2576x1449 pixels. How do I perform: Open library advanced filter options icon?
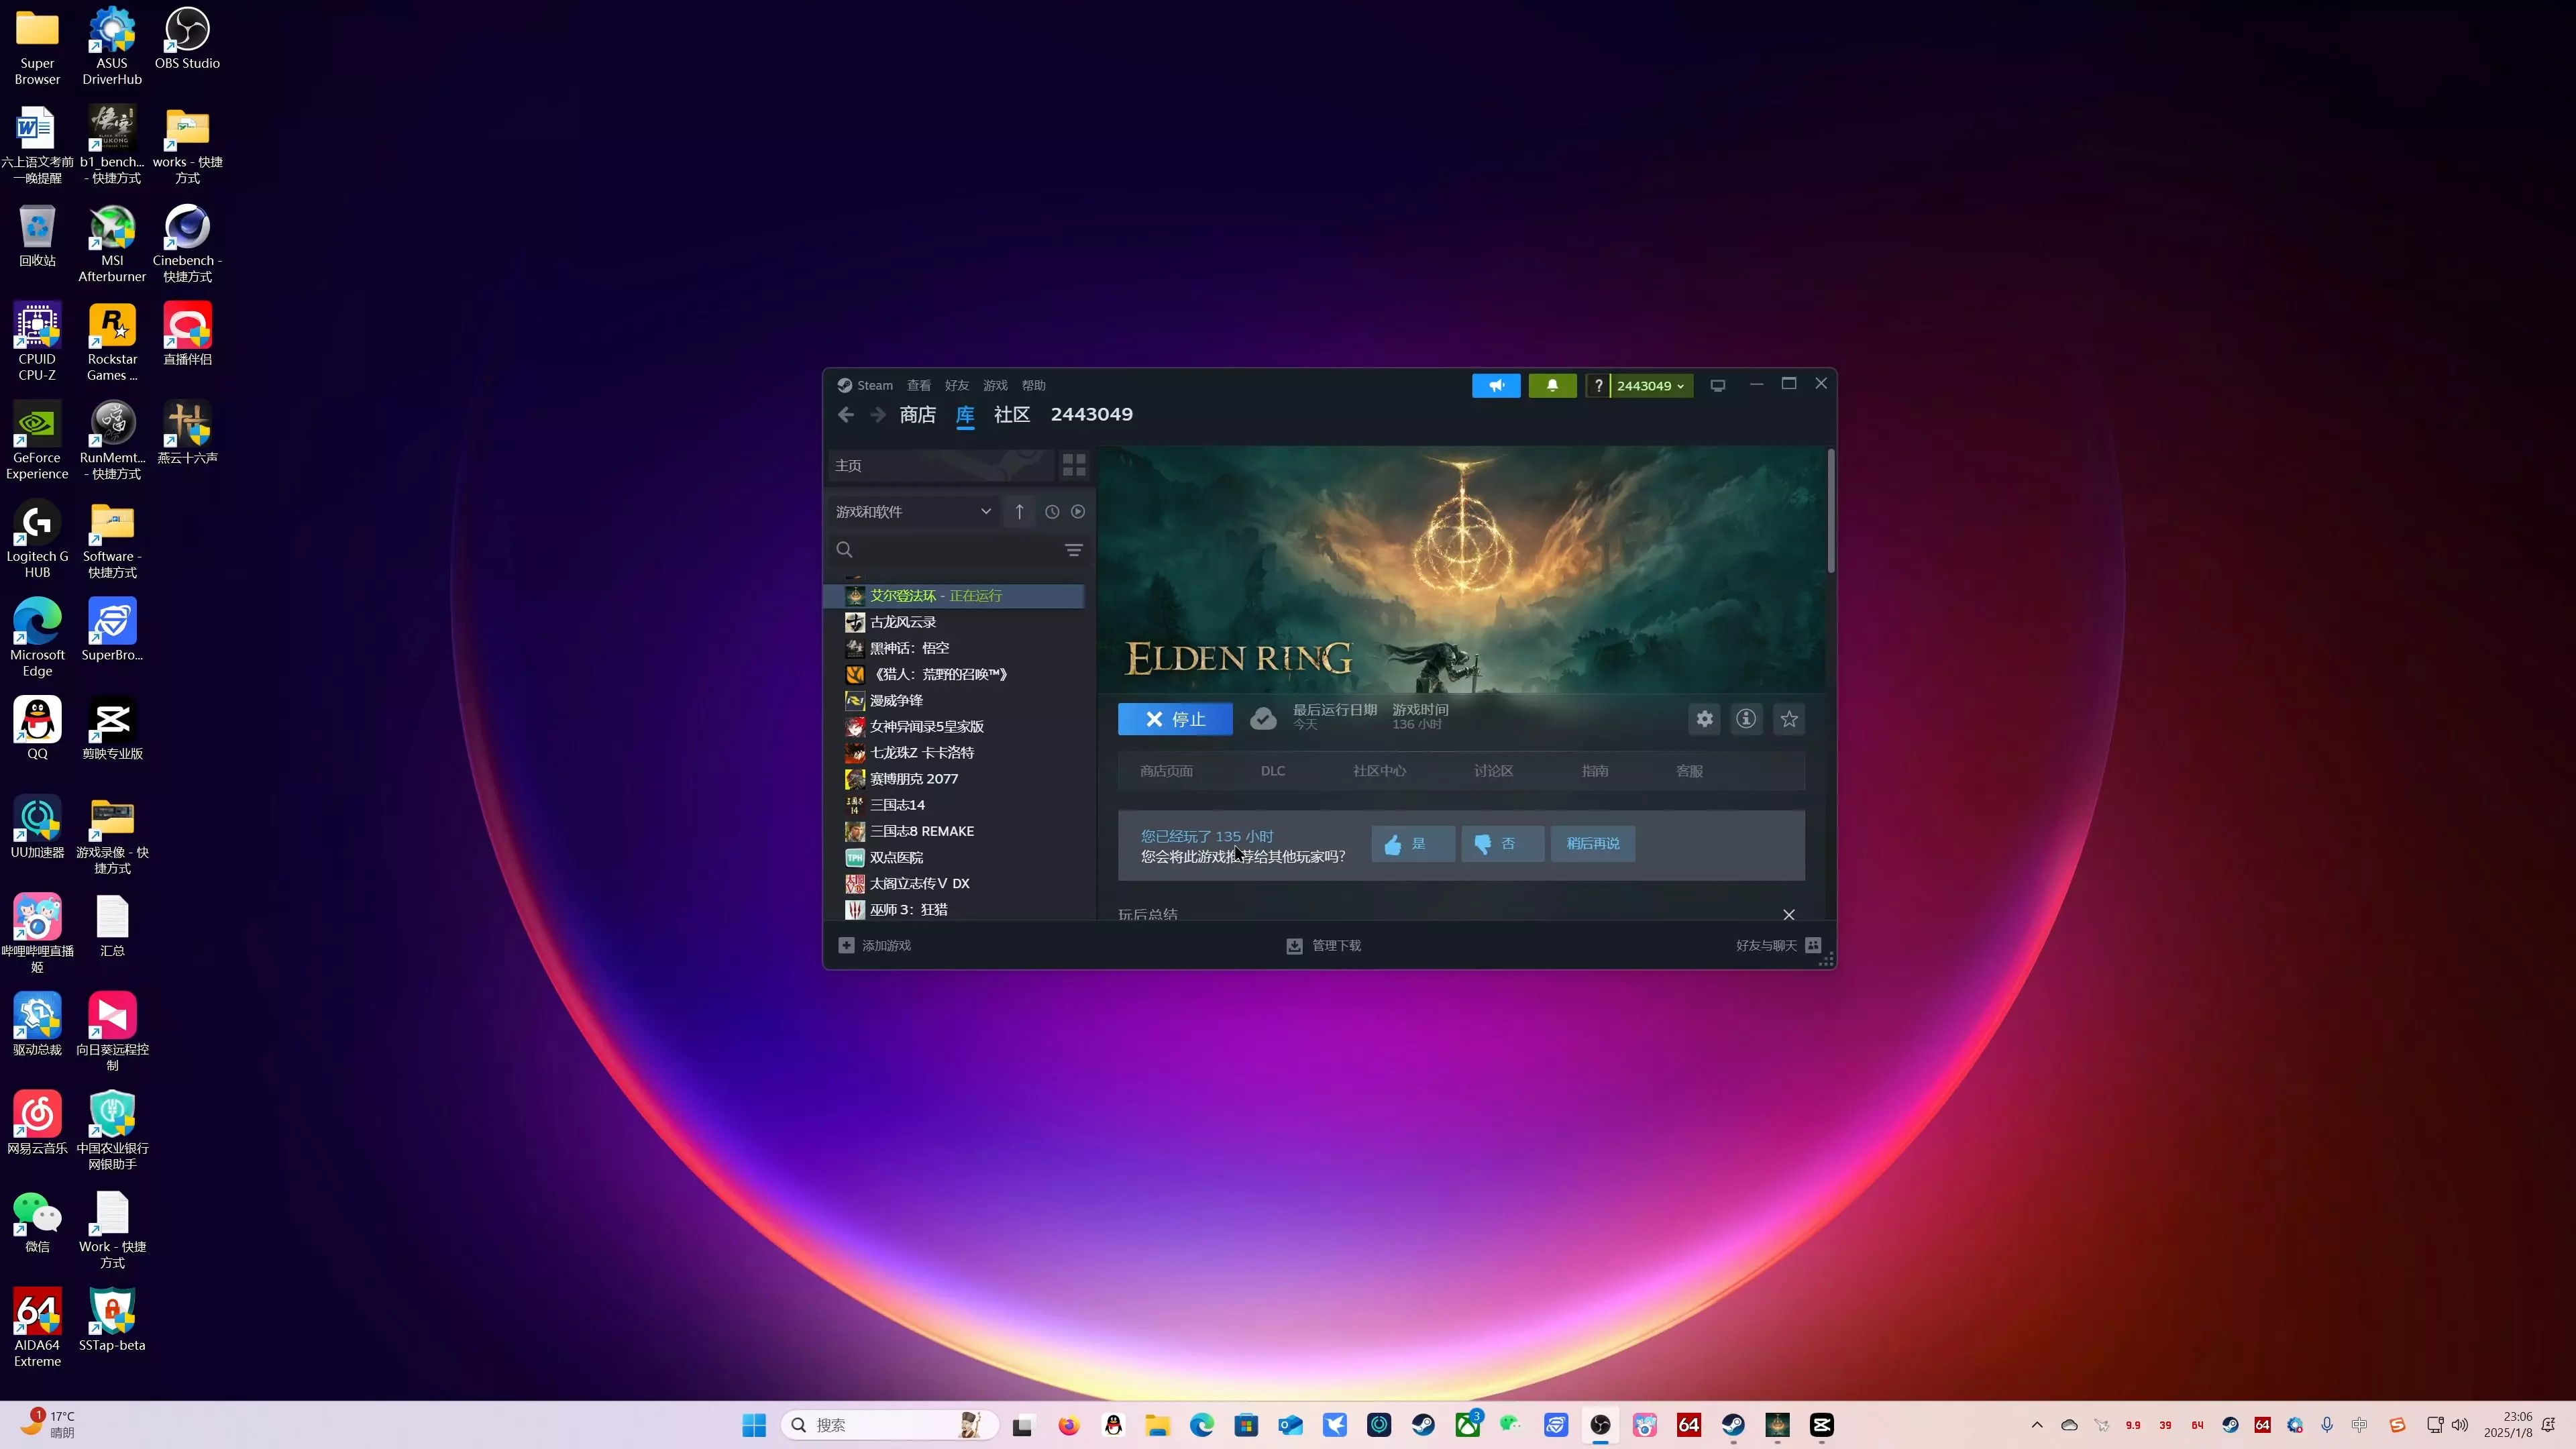coord(1074,550)
